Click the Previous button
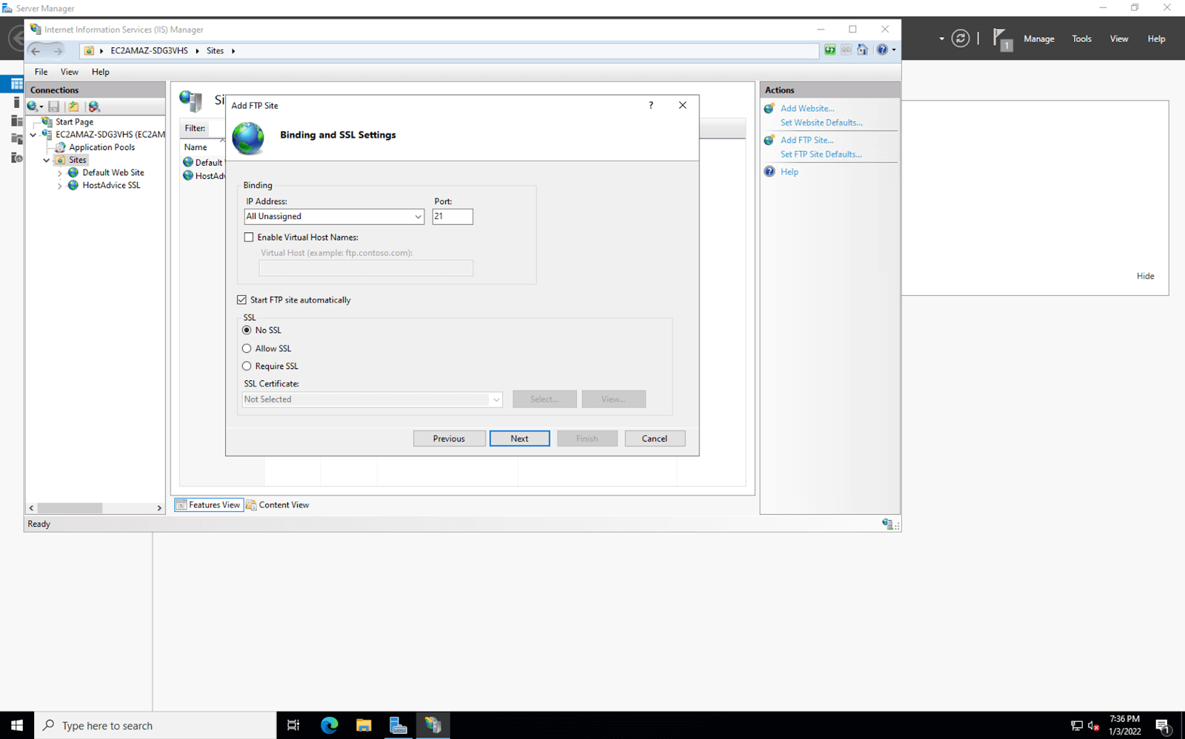The width and height of the screenshot is (1185, 739). 450,439
